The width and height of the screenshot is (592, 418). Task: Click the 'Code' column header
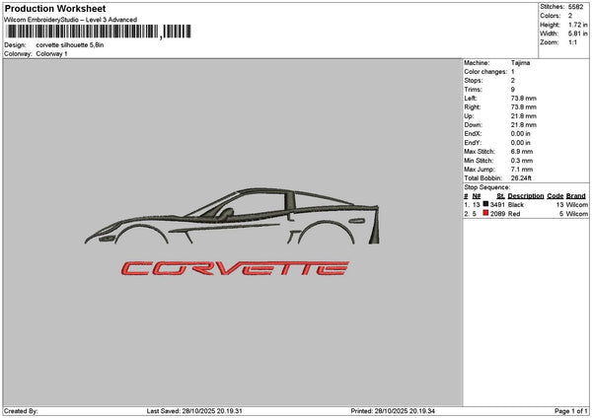555,196
